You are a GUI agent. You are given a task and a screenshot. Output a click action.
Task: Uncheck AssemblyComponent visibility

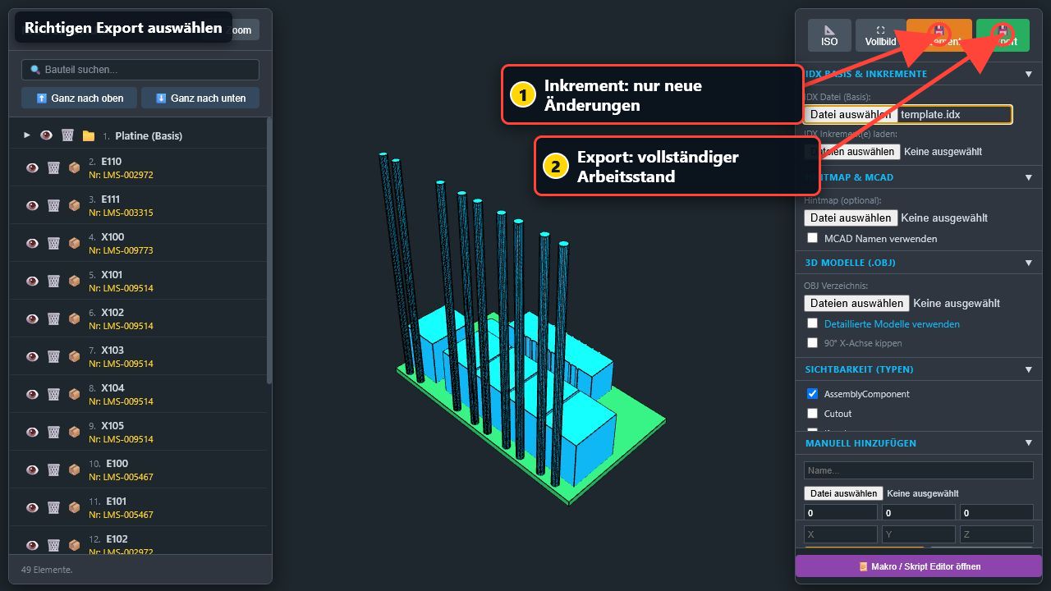pos(813,394)
